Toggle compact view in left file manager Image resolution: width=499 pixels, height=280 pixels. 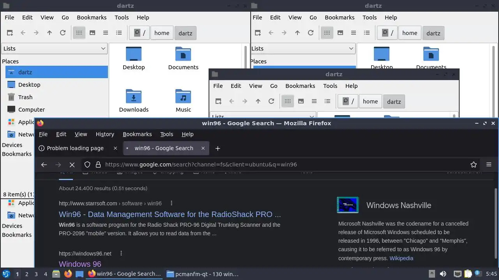click(x=106, y=33)
